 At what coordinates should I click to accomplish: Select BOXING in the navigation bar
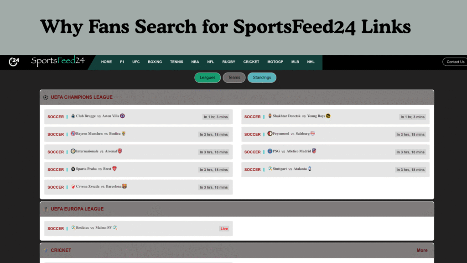[x=155, y=62]
